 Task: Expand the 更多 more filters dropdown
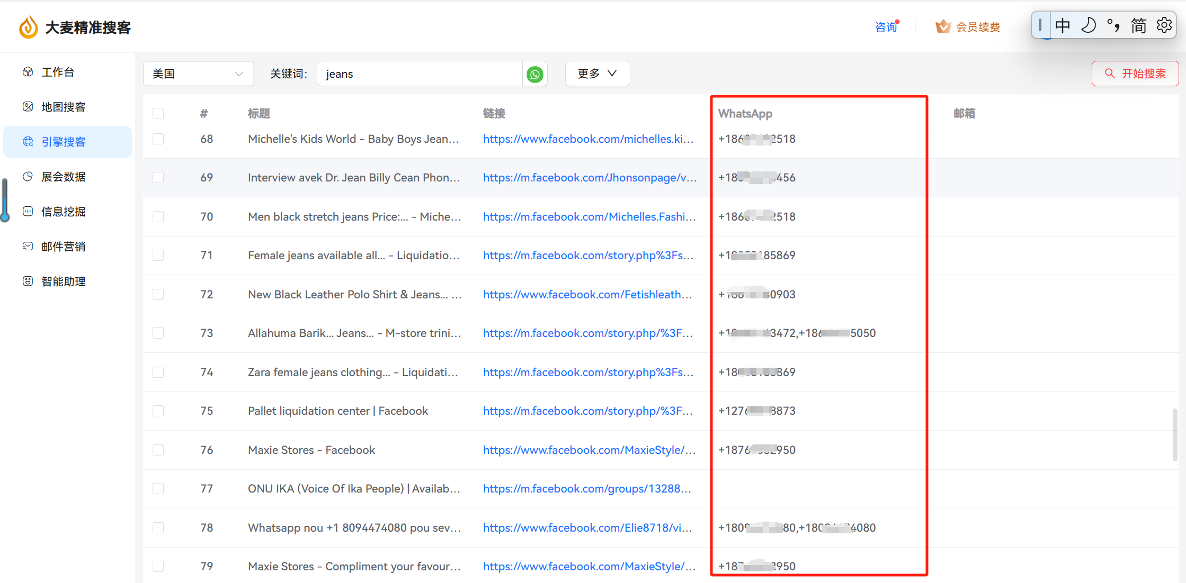click(x=597, y=74)
